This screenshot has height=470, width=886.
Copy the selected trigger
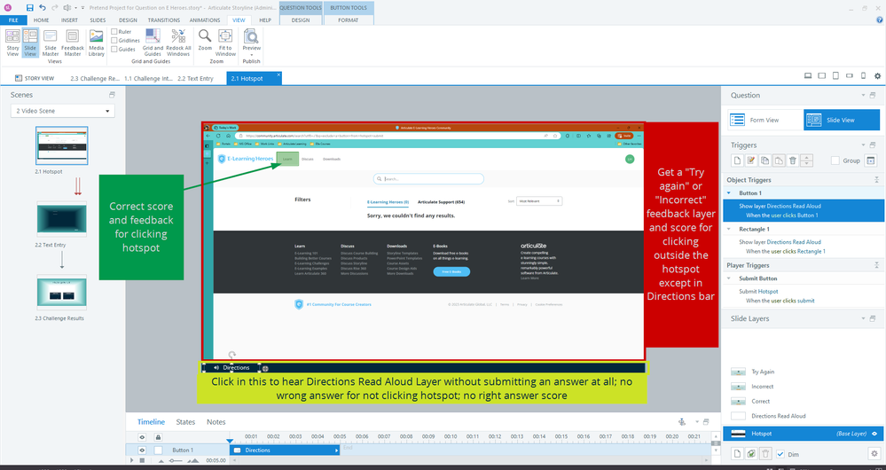tap(764, 161)
